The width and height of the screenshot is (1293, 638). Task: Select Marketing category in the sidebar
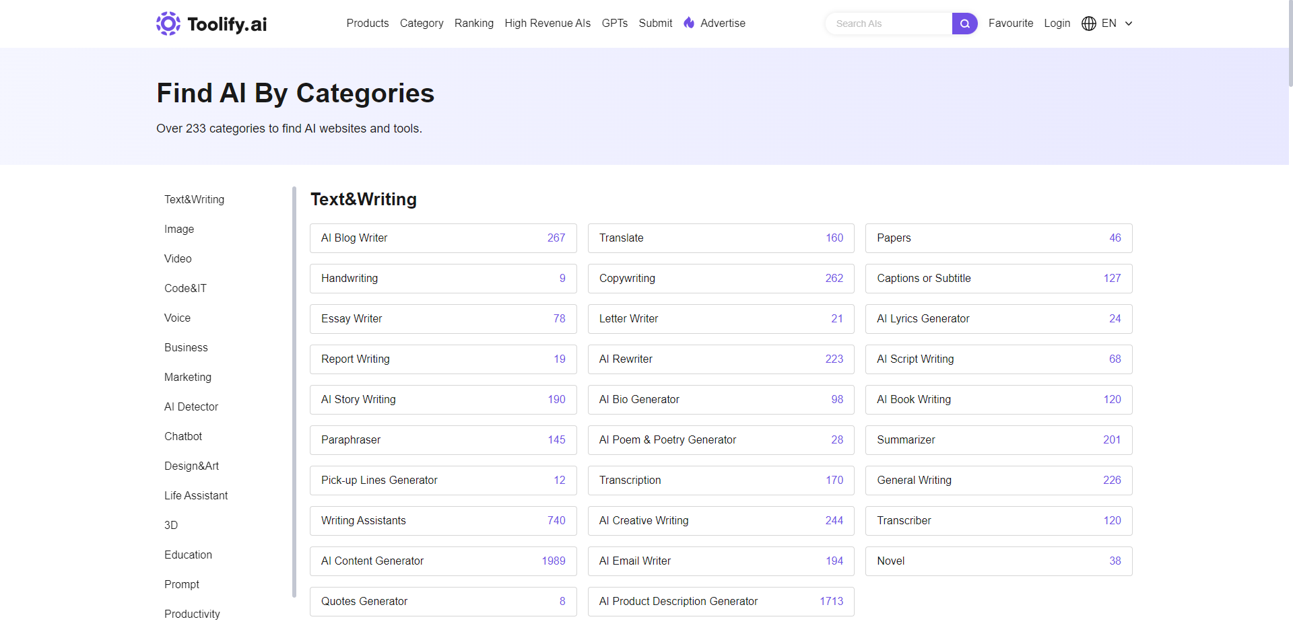188,377
